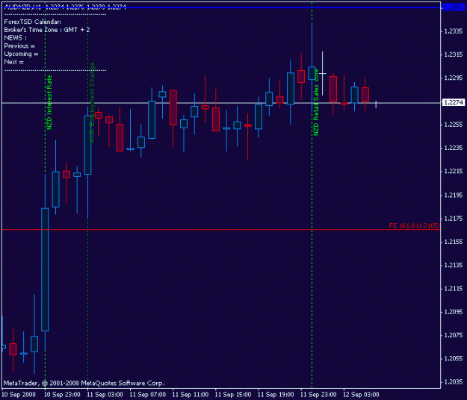Click the '11 Sep 23:00' time axis label
This screenshot has width=467, height=400.
(318, 395)
